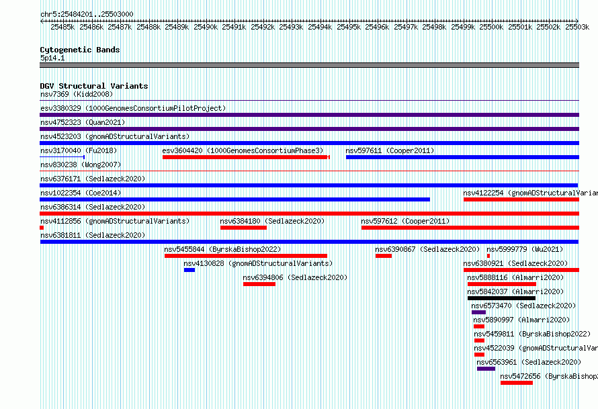The width and height of the screenshot is (598, 409).
Task: Click the 5p14.1 band label
Action: point(52,58)
